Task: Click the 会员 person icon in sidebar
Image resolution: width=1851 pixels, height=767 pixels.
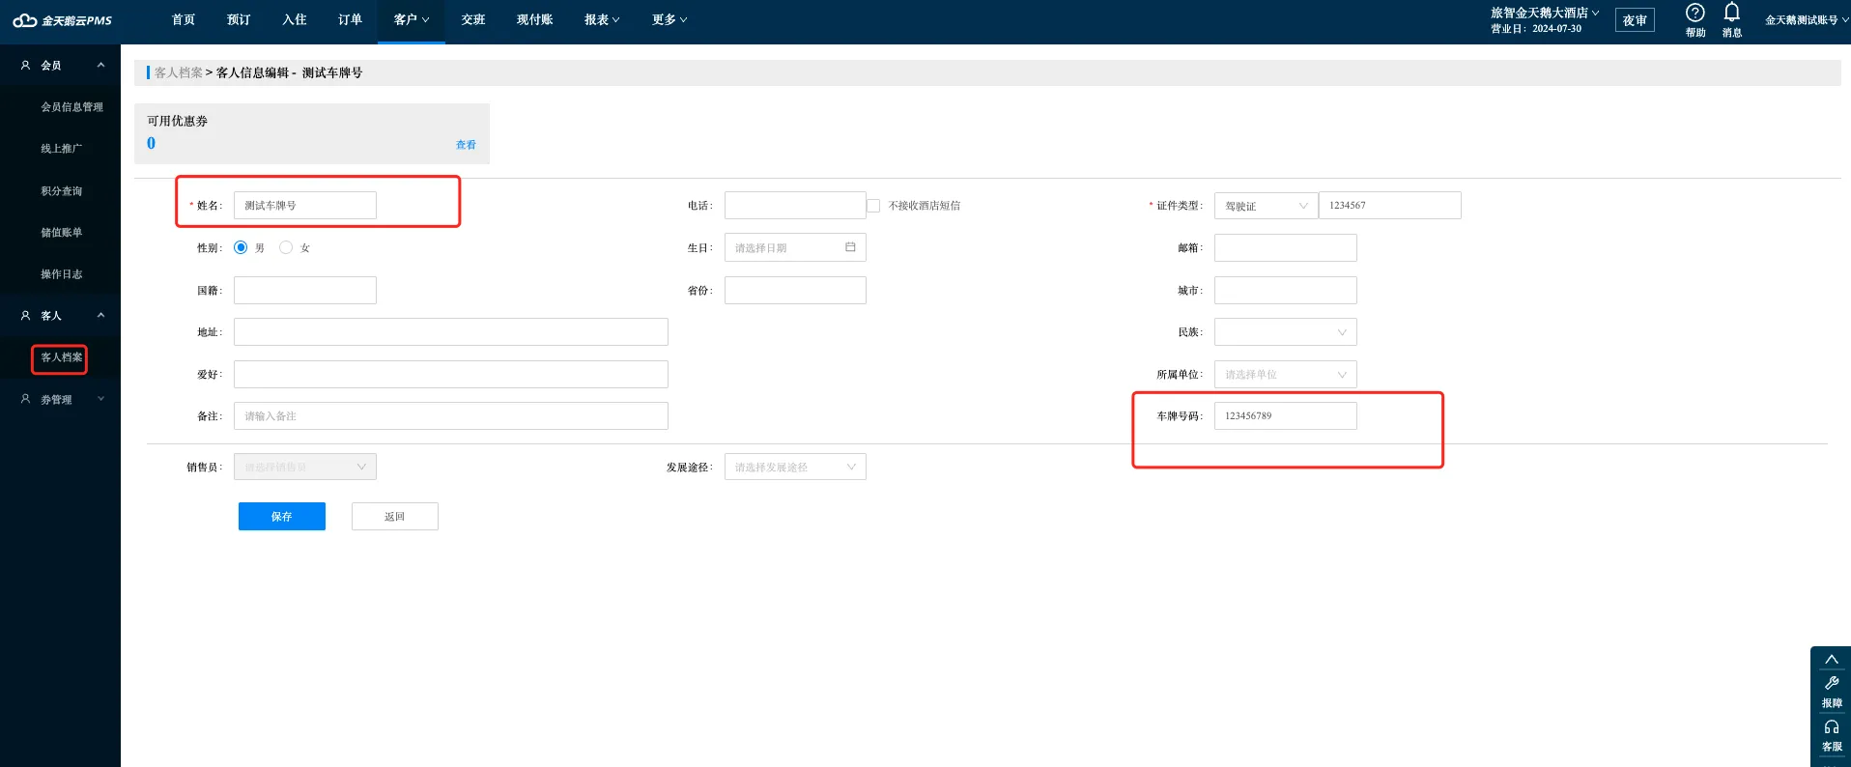Action: 26,65
